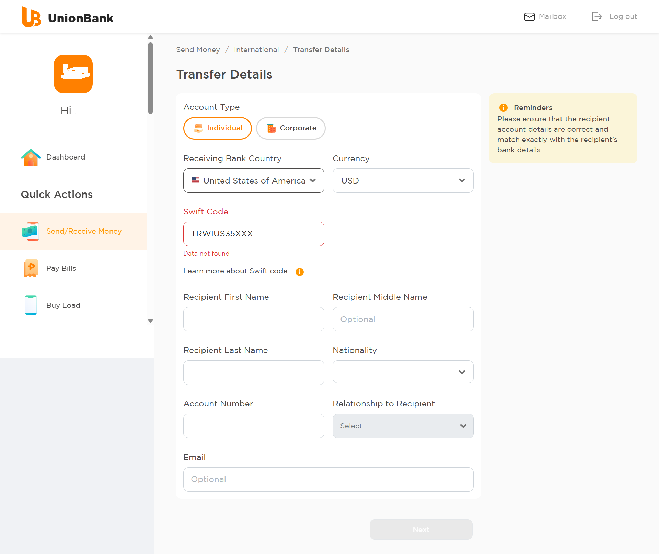
Task: Open the Relationship to Recipient dropdown
Action: tap(403, 426)
